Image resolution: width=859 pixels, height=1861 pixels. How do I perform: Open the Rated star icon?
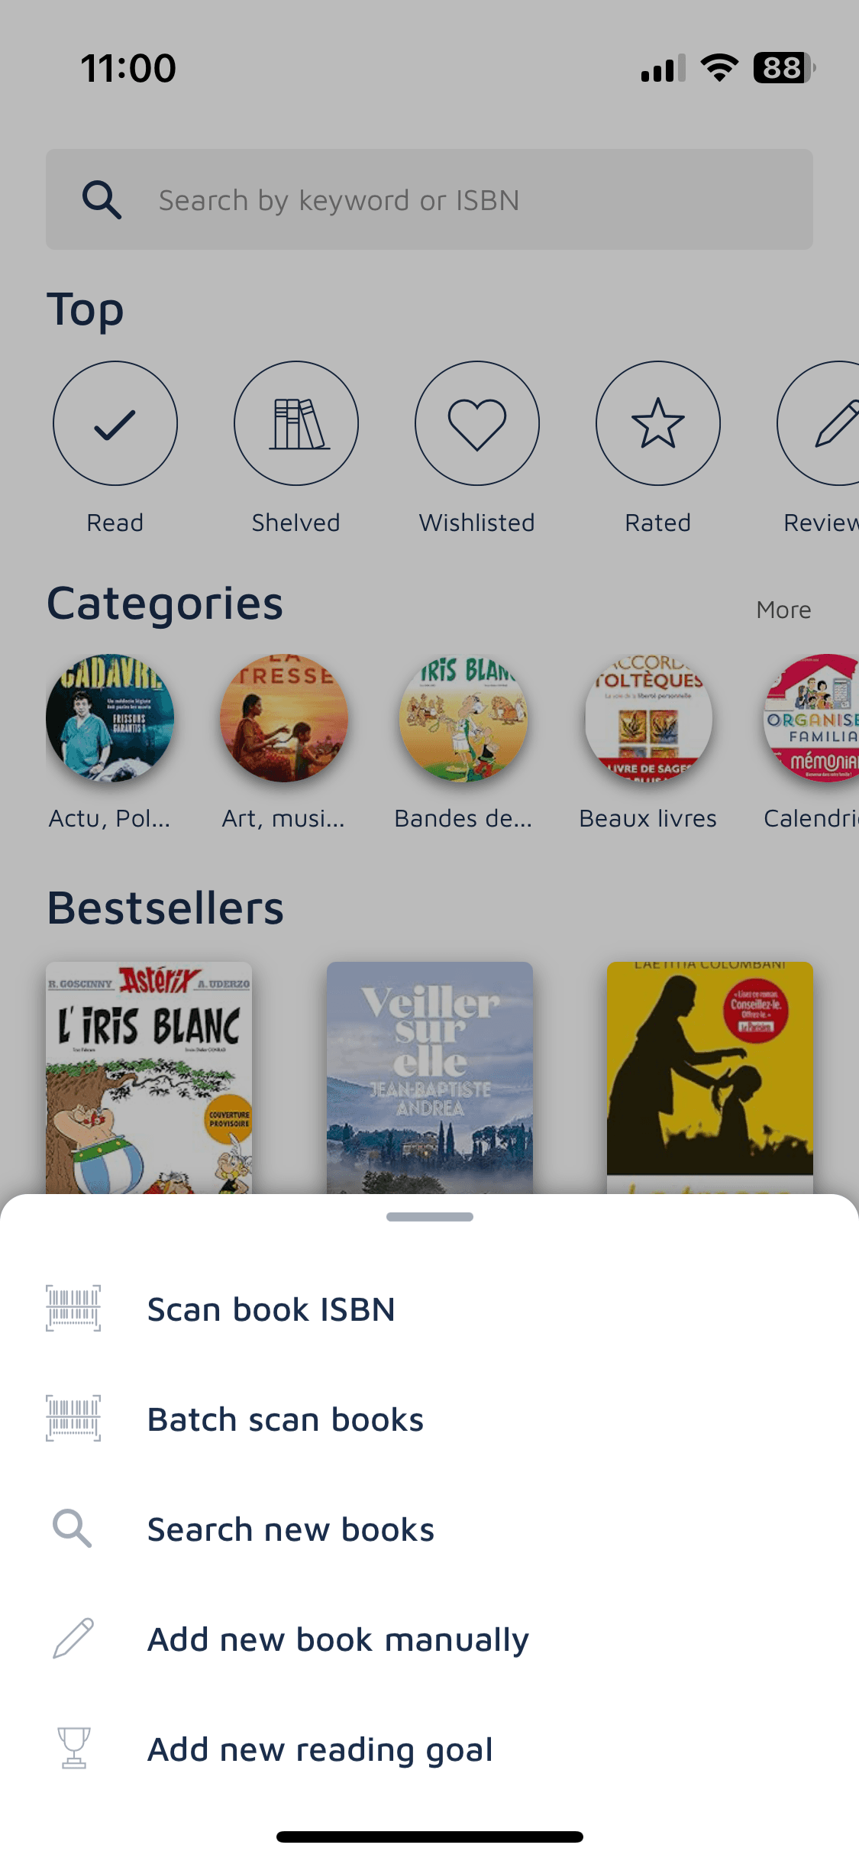point(658,423)
